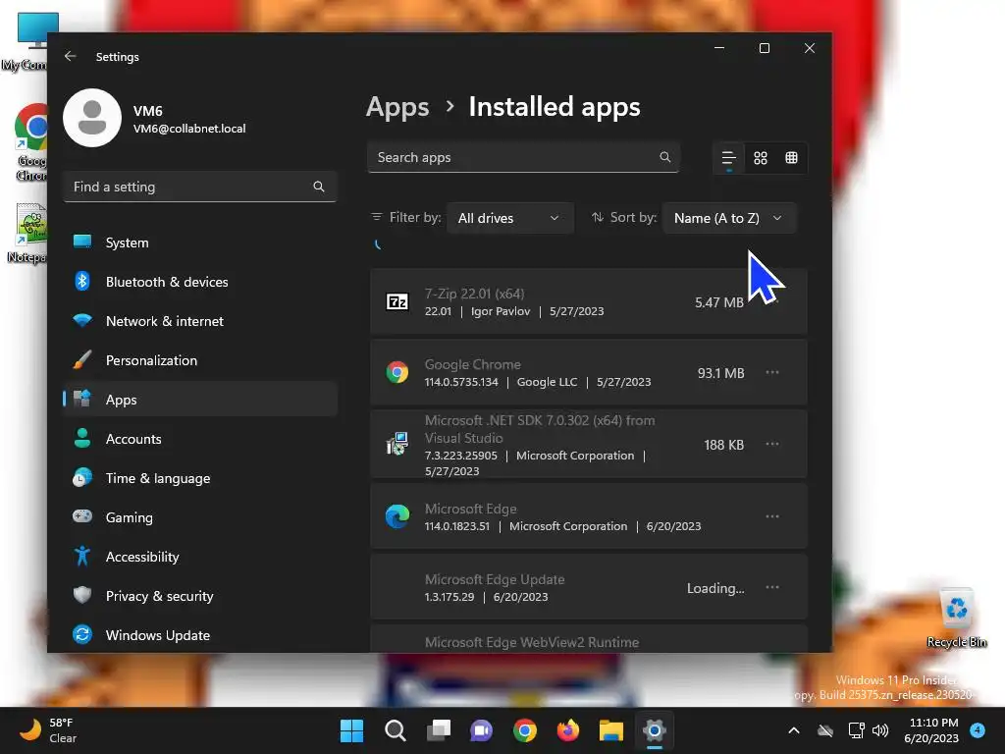Click the Search apps field
Screen dimensions: 1005x754
(523, 157)
